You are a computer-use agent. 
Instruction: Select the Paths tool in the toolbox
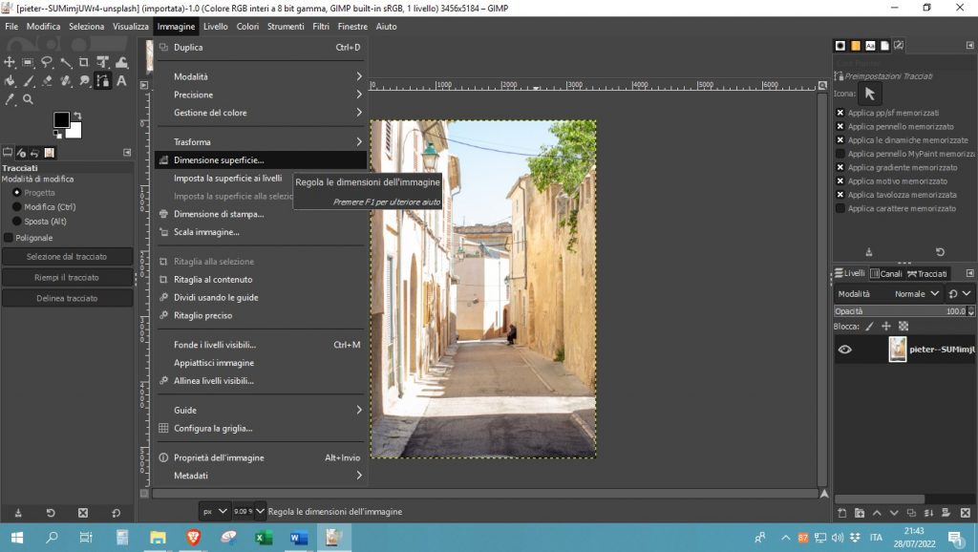tap(103, 81)
